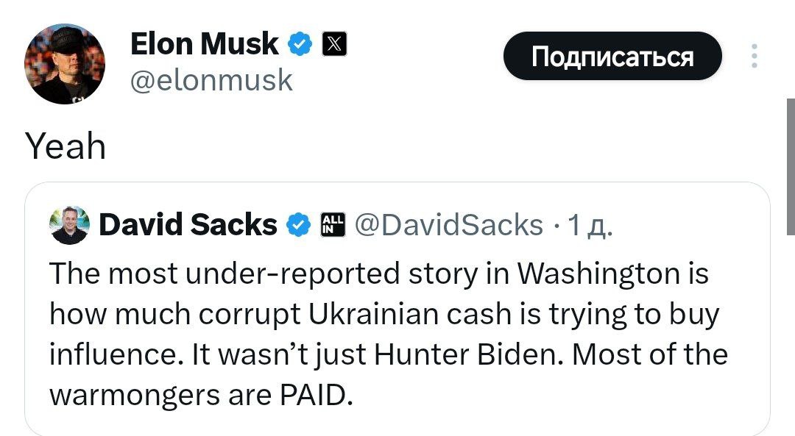The width and height of the screenshot is (795, 436).
Task: Click the "1 д." post timestamp
Action: click(x=584, y=225)
